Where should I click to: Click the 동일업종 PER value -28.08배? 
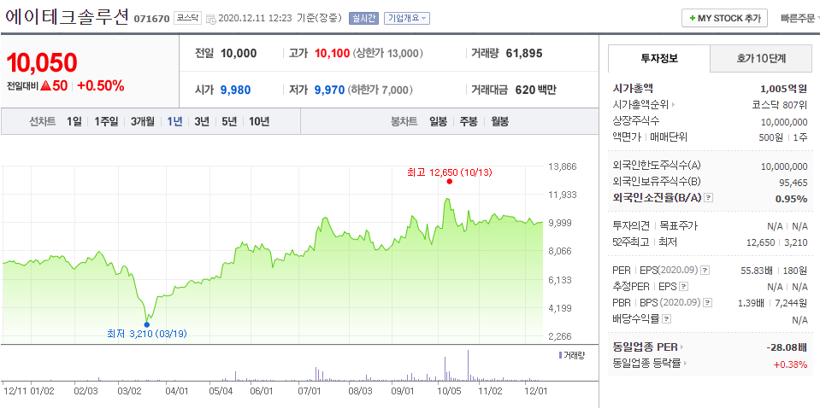point(788,347)
